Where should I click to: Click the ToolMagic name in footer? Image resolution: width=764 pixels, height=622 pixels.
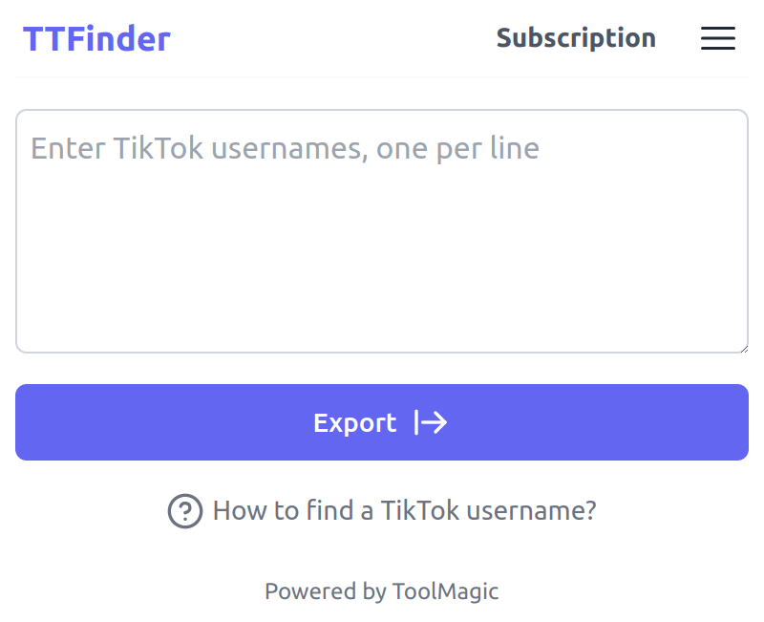tap(445, 591)
